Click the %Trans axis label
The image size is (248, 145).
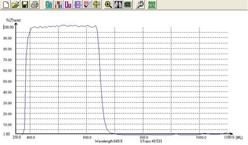(x=13, y=20)
